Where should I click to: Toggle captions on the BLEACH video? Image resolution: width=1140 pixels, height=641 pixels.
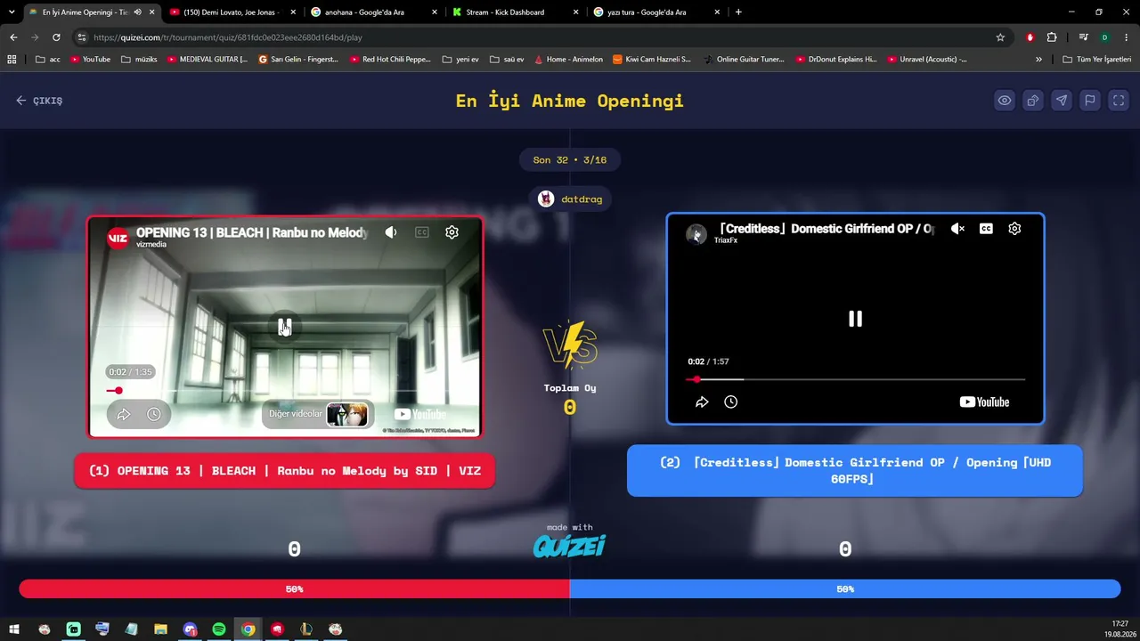click(x=422, y=232)
